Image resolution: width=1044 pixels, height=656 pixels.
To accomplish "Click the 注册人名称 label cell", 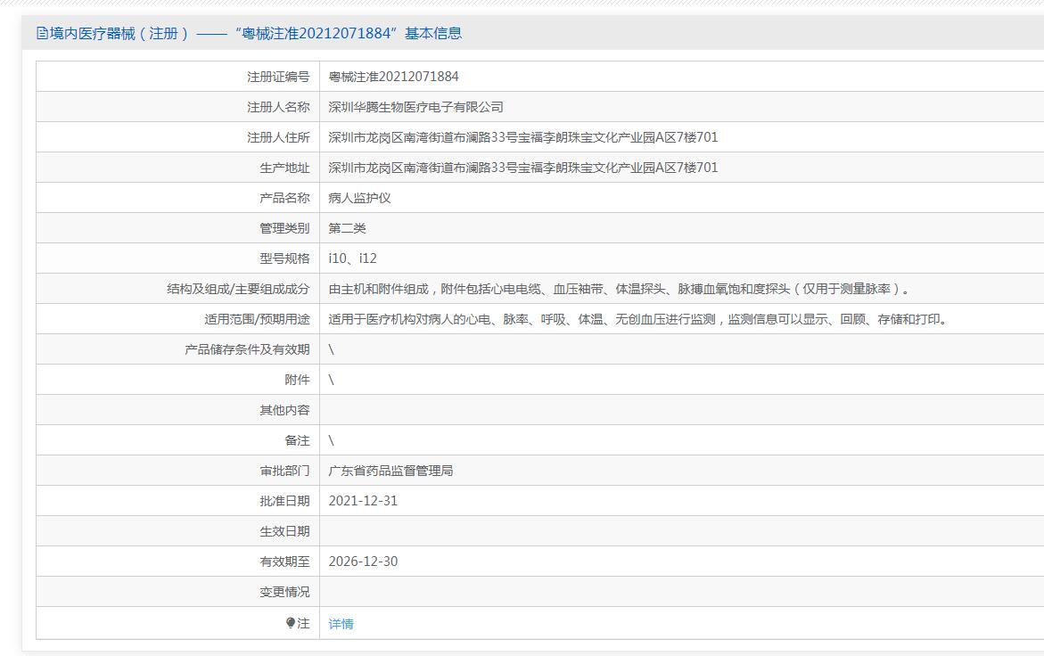I will [x=177, y=106].
